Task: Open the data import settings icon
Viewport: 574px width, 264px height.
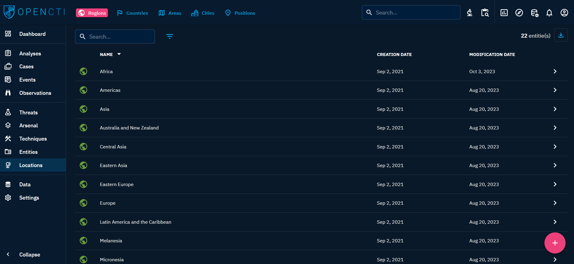Action: click(x=534, y=13)
